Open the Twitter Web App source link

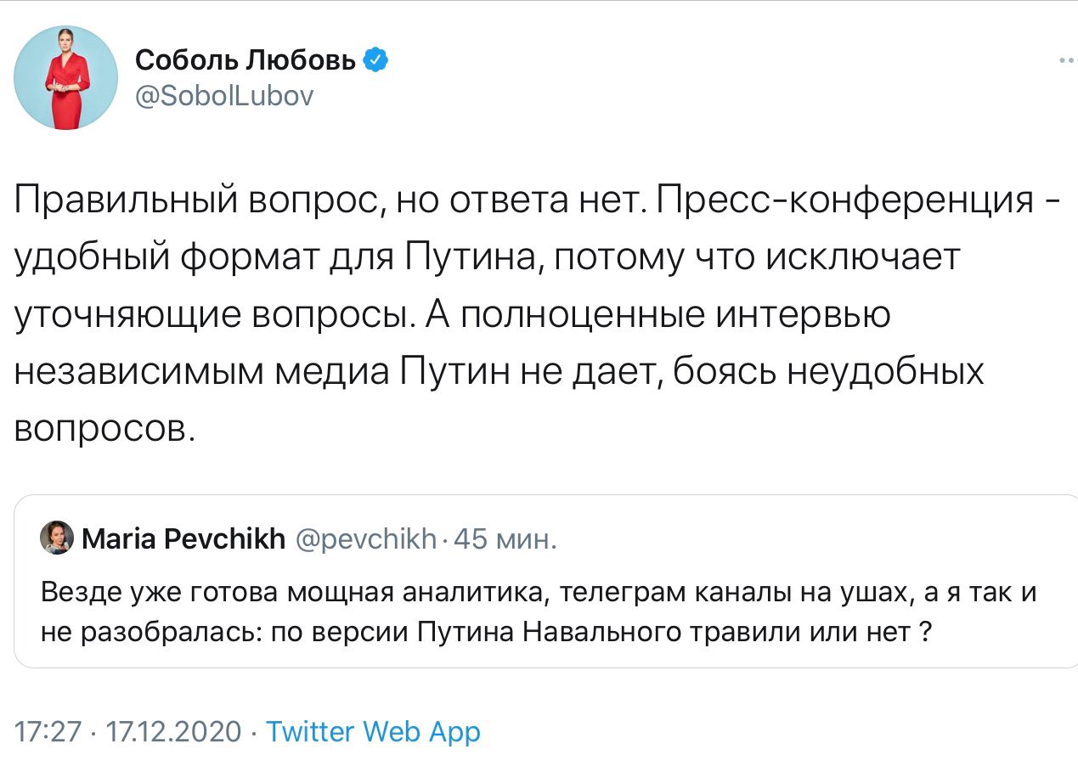coord(374,732)
